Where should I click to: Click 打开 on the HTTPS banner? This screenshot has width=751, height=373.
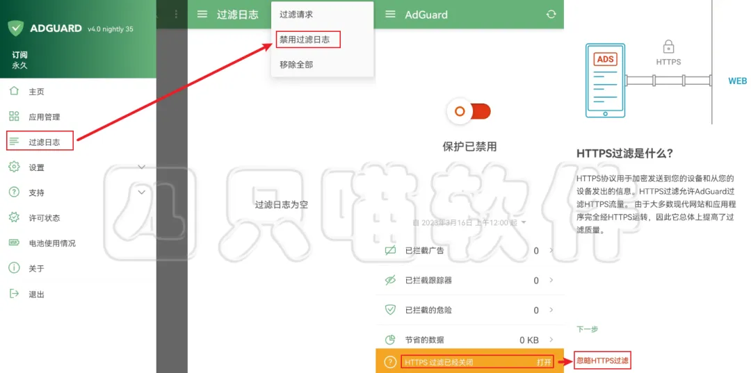tap(544, 362)
